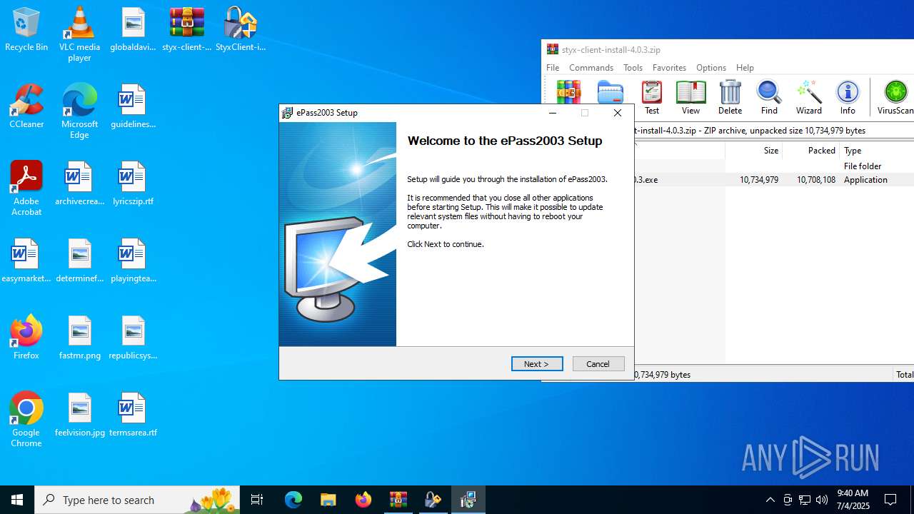
Task: Select archivecrea... Word document on desktop
Action: point(79,184)
